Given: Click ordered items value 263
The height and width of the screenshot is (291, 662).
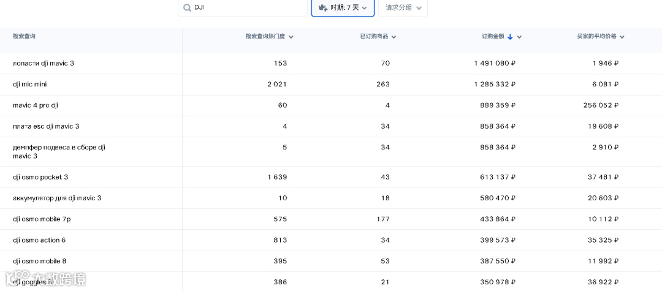Looking at the screenshot, I should coord(383,85).
